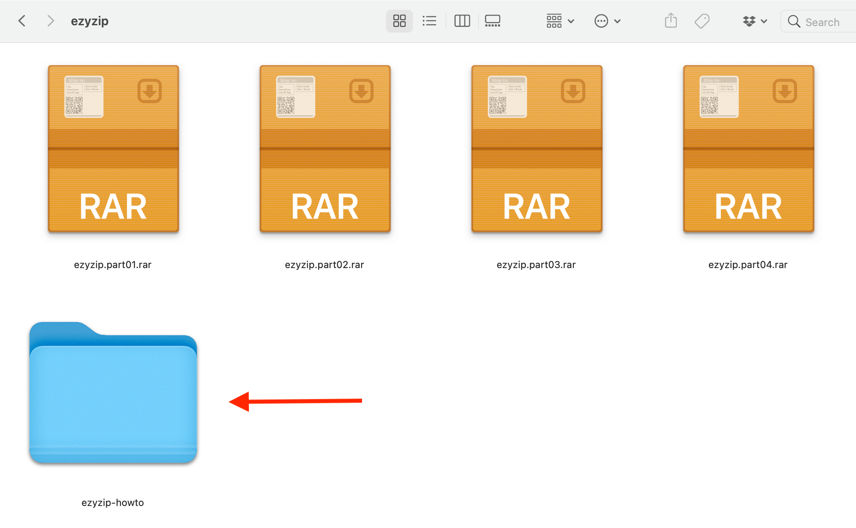Switch to icon view in the toolbar

click(399, 21)
